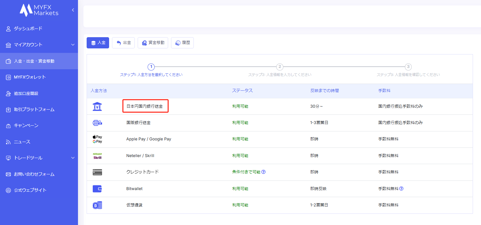Switch to the 出金 tab
Image resolution: width=481 pixels, height=225 pixels.
click(x=123, y=43)
